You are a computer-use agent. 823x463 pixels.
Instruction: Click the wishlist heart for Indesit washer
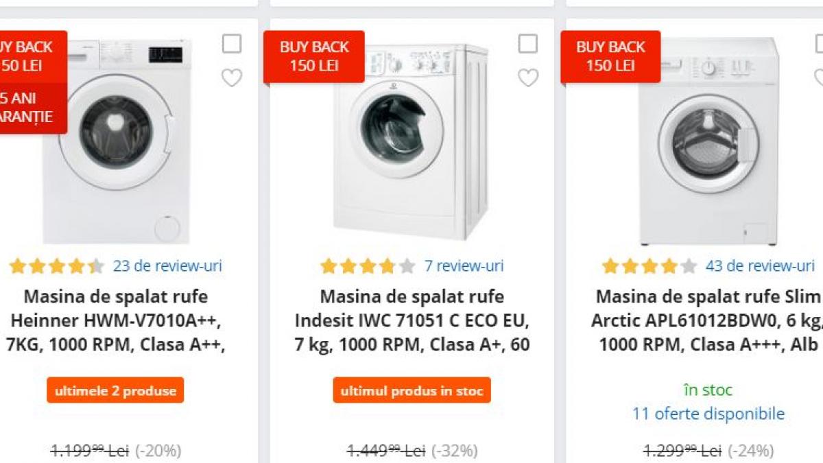point(528,79)
